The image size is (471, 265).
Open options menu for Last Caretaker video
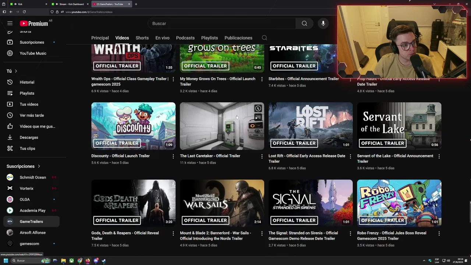click(x=262, y=156)
